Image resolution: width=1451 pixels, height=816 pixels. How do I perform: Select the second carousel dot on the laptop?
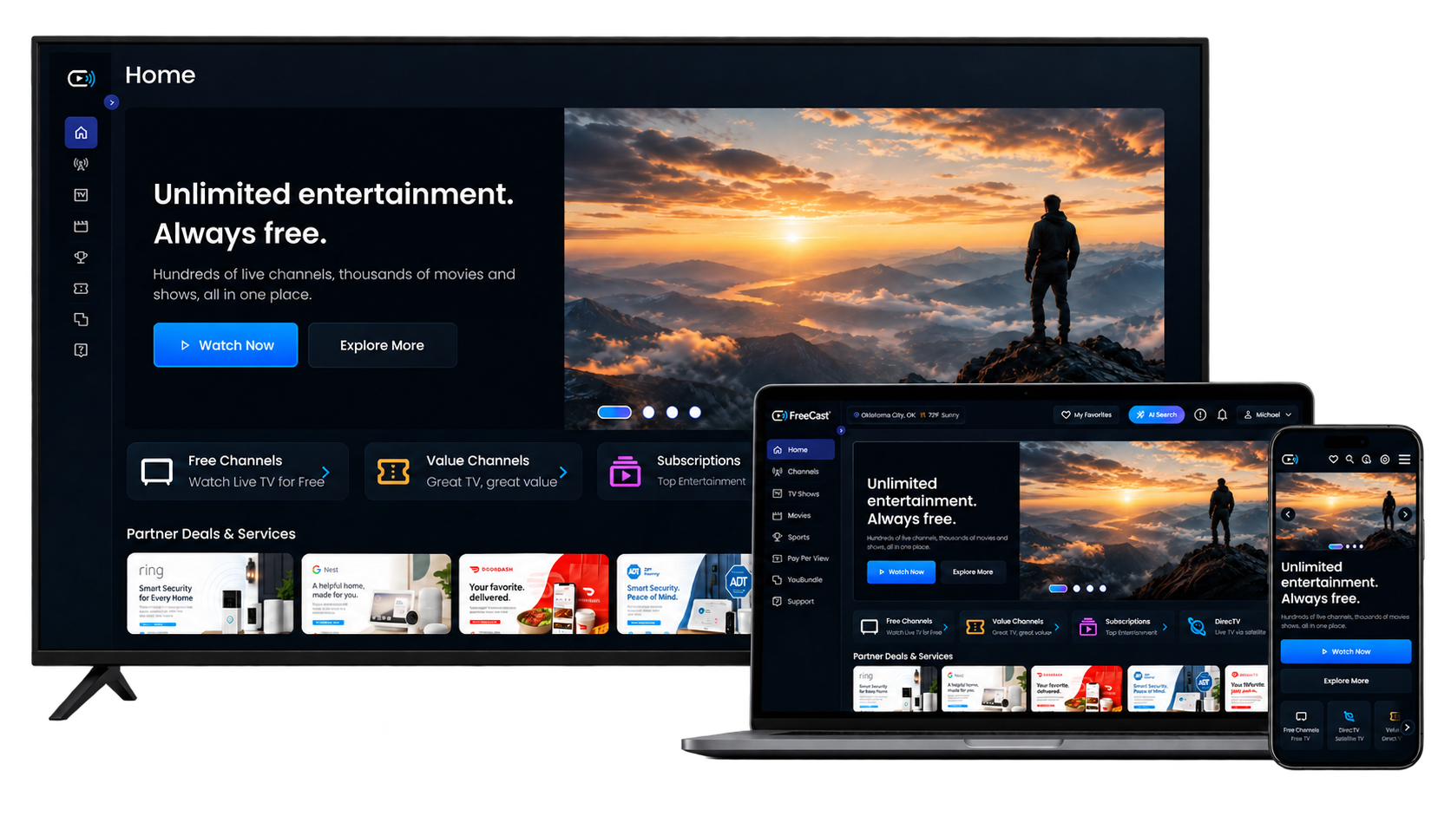point(1077,589)
